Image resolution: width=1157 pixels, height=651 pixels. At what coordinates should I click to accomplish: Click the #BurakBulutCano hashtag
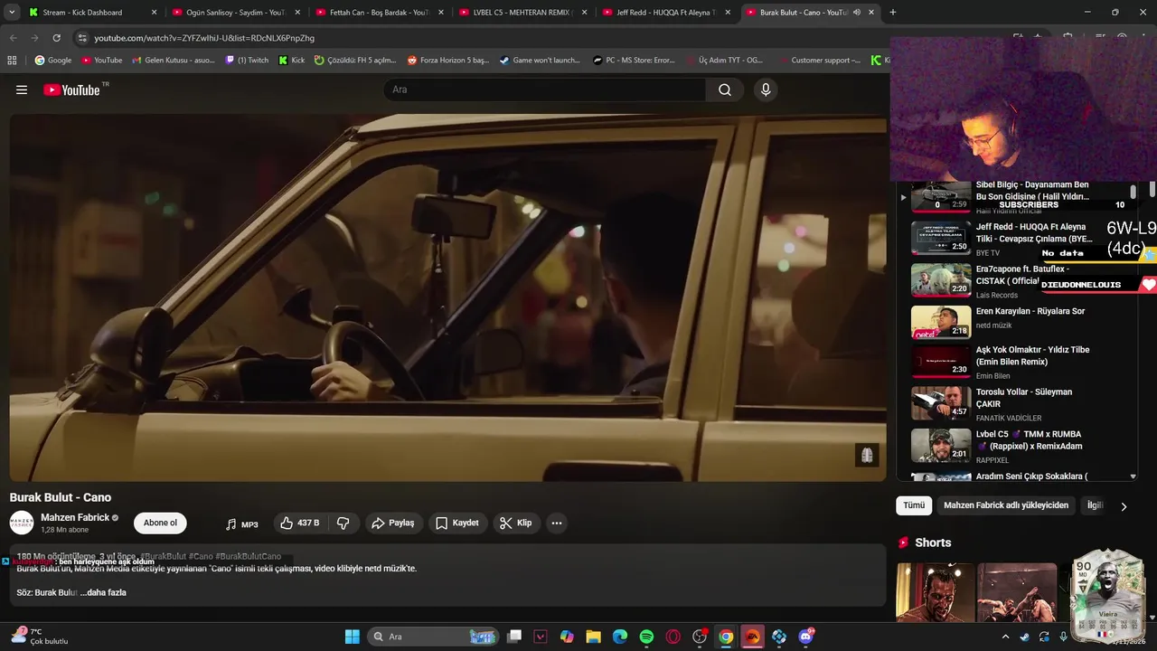[248, 556]
